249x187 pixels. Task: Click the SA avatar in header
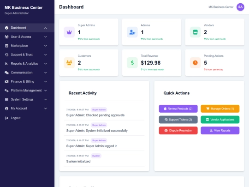click(x=240, y=7)
